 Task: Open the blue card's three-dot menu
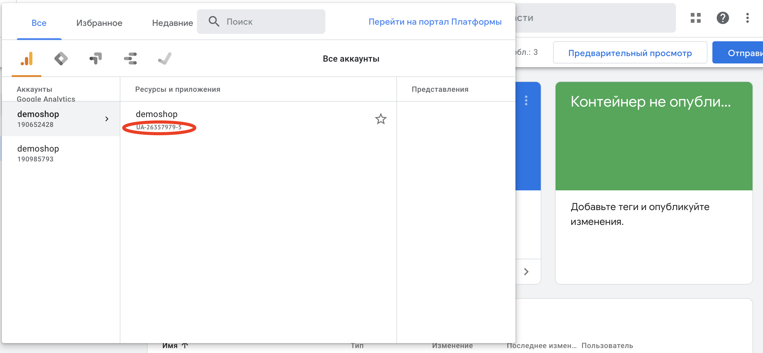click(x=526, y=100)
